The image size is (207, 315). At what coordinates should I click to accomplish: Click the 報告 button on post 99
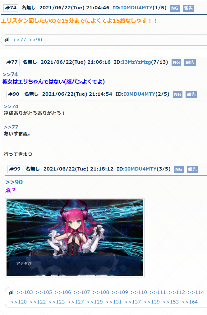pos(192,169)
